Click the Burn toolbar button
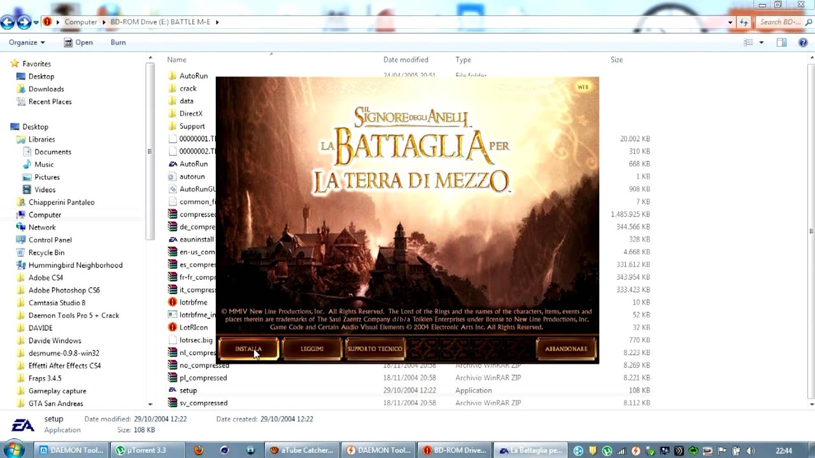 pyautogui.click(x=118, y=43)
